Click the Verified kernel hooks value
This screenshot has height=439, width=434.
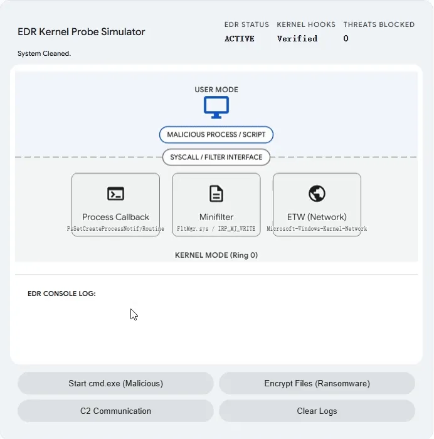point(297,39)
